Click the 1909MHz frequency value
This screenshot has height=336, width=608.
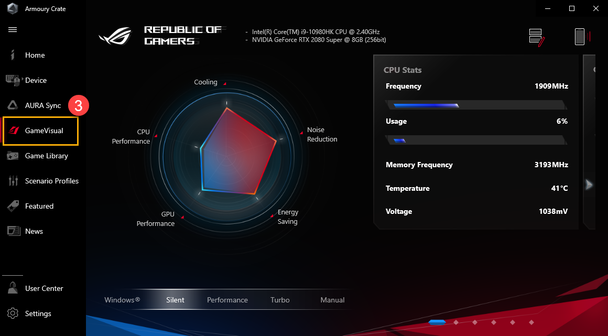coord(551,86)
